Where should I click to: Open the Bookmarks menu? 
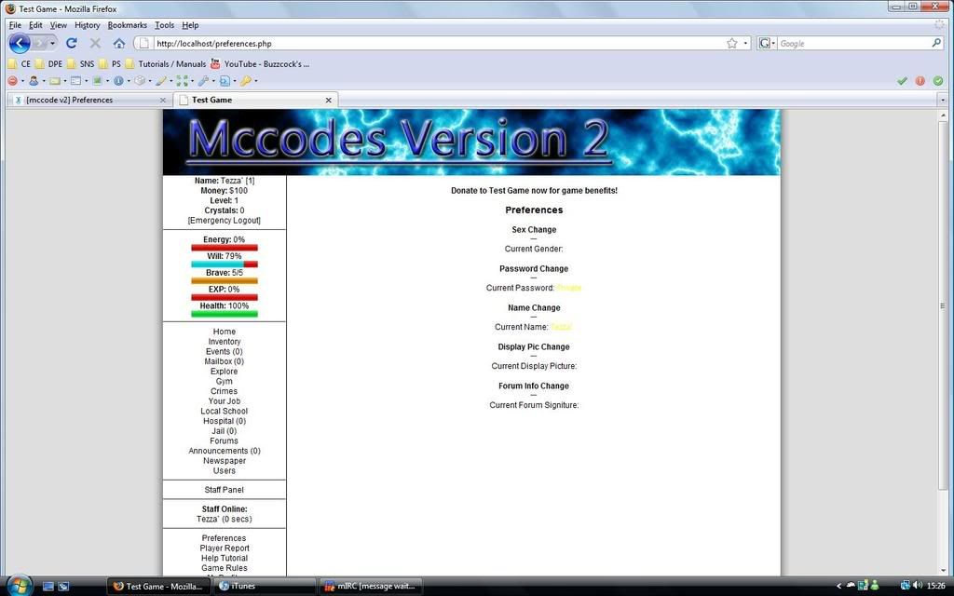click(127, 25)
